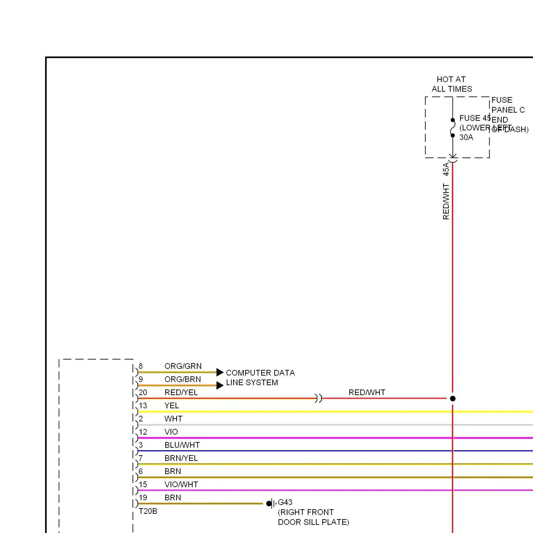Click the WHT wire label at pin 2

point(173,419)
